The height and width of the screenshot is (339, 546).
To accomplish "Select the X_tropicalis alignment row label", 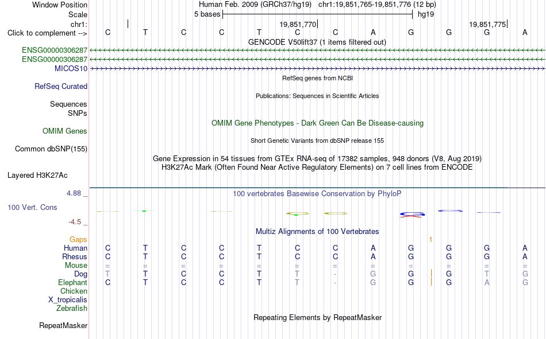I will click(68, 300).
